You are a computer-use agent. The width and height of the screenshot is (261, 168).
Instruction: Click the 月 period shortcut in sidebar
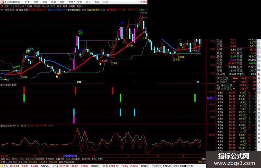point(259,126)
